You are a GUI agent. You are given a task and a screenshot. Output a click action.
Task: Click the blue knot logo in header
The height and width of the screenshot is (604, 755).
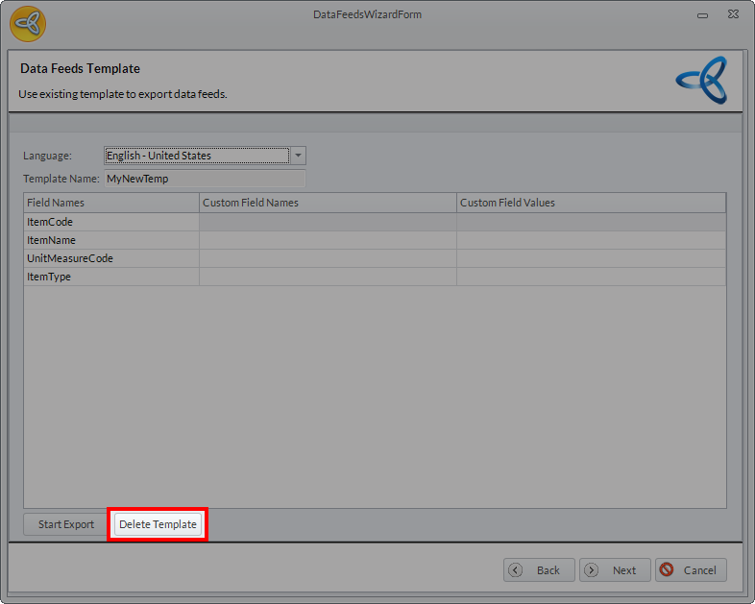[701, 80]
